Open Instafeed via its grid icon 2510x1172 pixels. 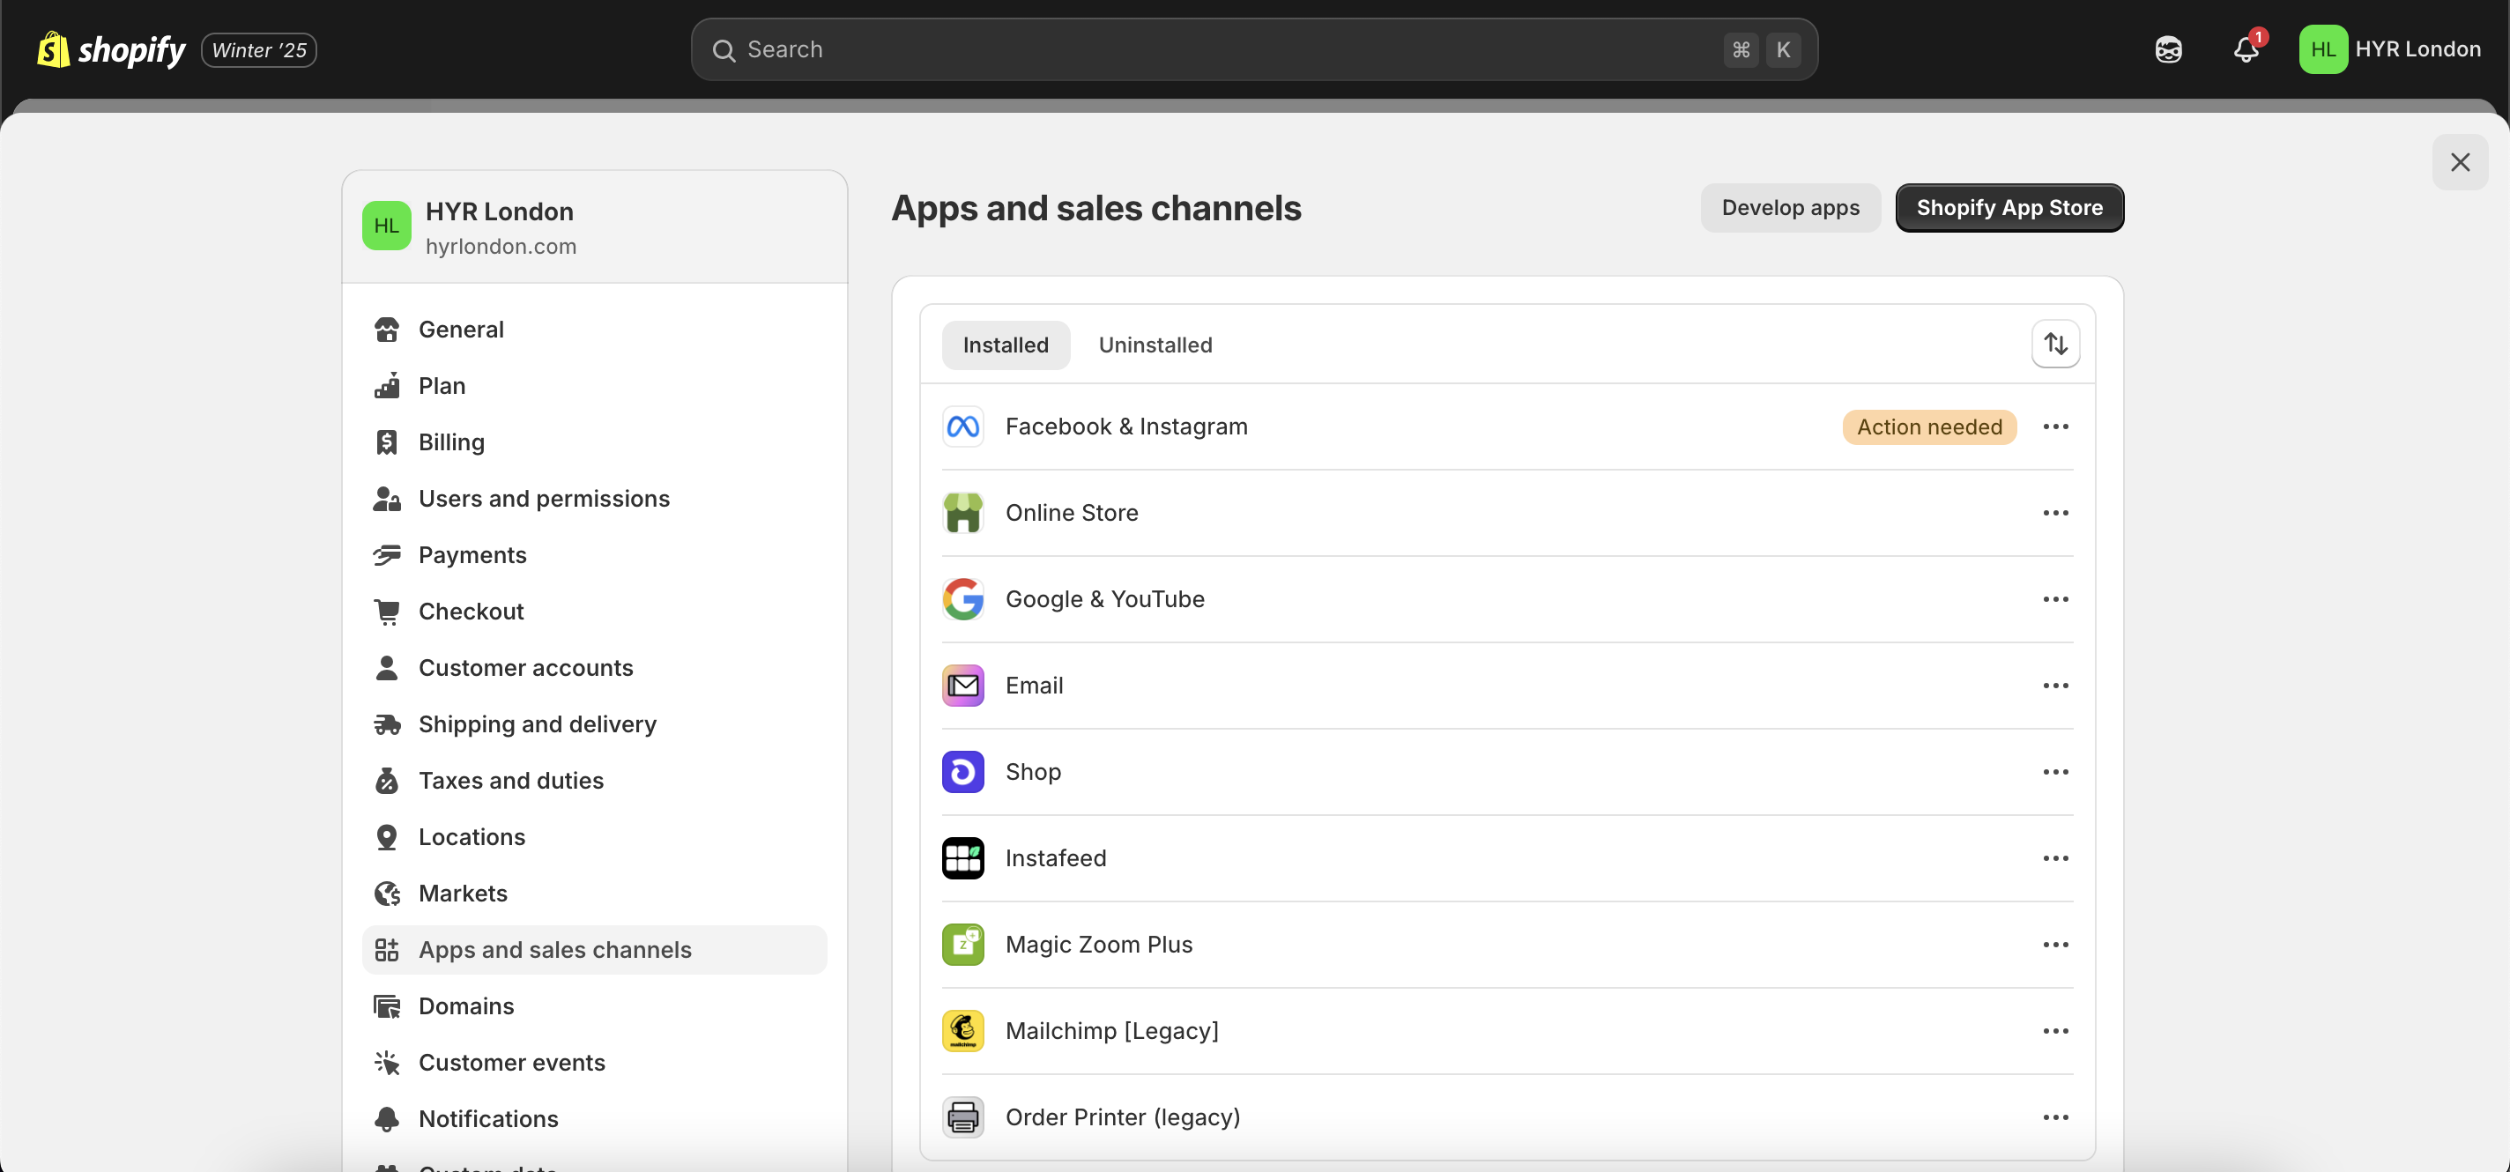point(962,857)
